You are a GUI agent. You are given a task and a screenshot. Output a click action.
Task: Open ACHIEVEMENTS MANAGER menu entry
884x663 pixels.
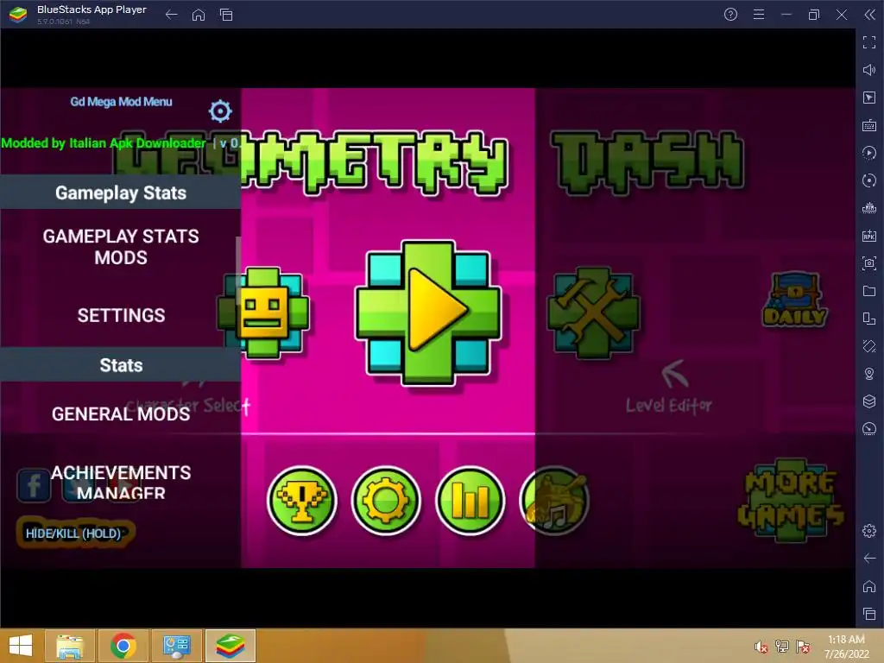pos(121,483)
